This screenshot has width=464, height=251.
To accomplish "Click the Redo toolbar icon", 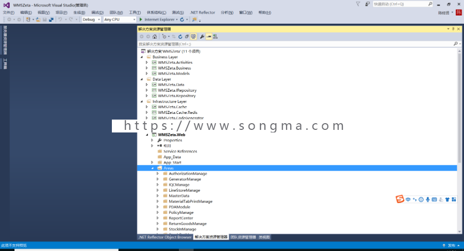I will [71, 20].
